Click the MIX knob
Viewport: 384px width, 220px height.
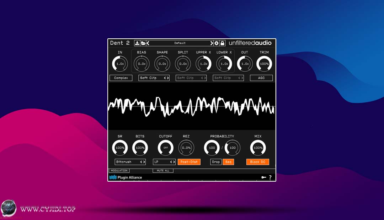click(x=258, y=148)
